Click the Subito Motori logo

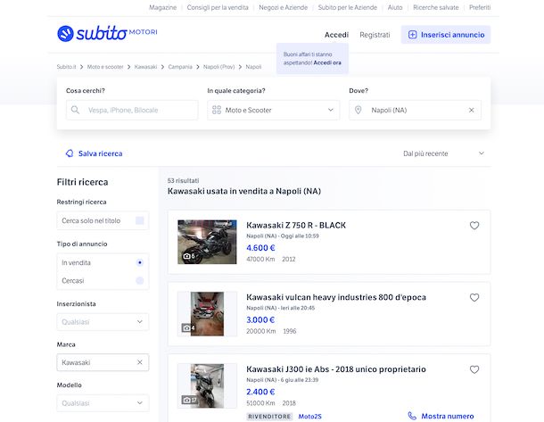107,33
